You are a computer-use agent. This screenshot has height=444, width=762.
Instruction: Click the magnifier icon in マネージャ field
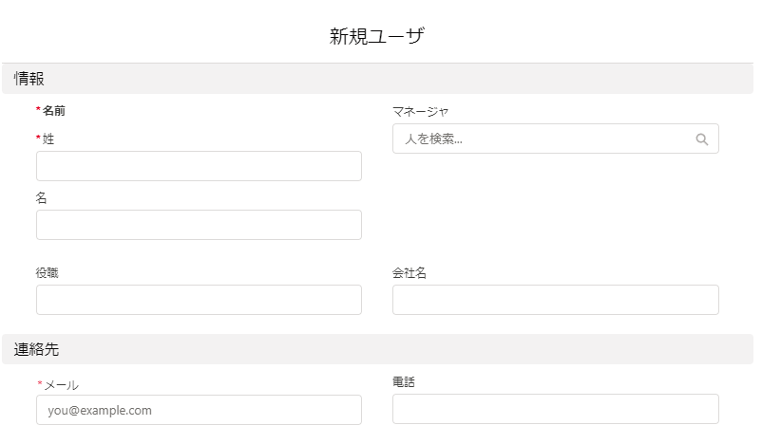[x=702, y=139]
